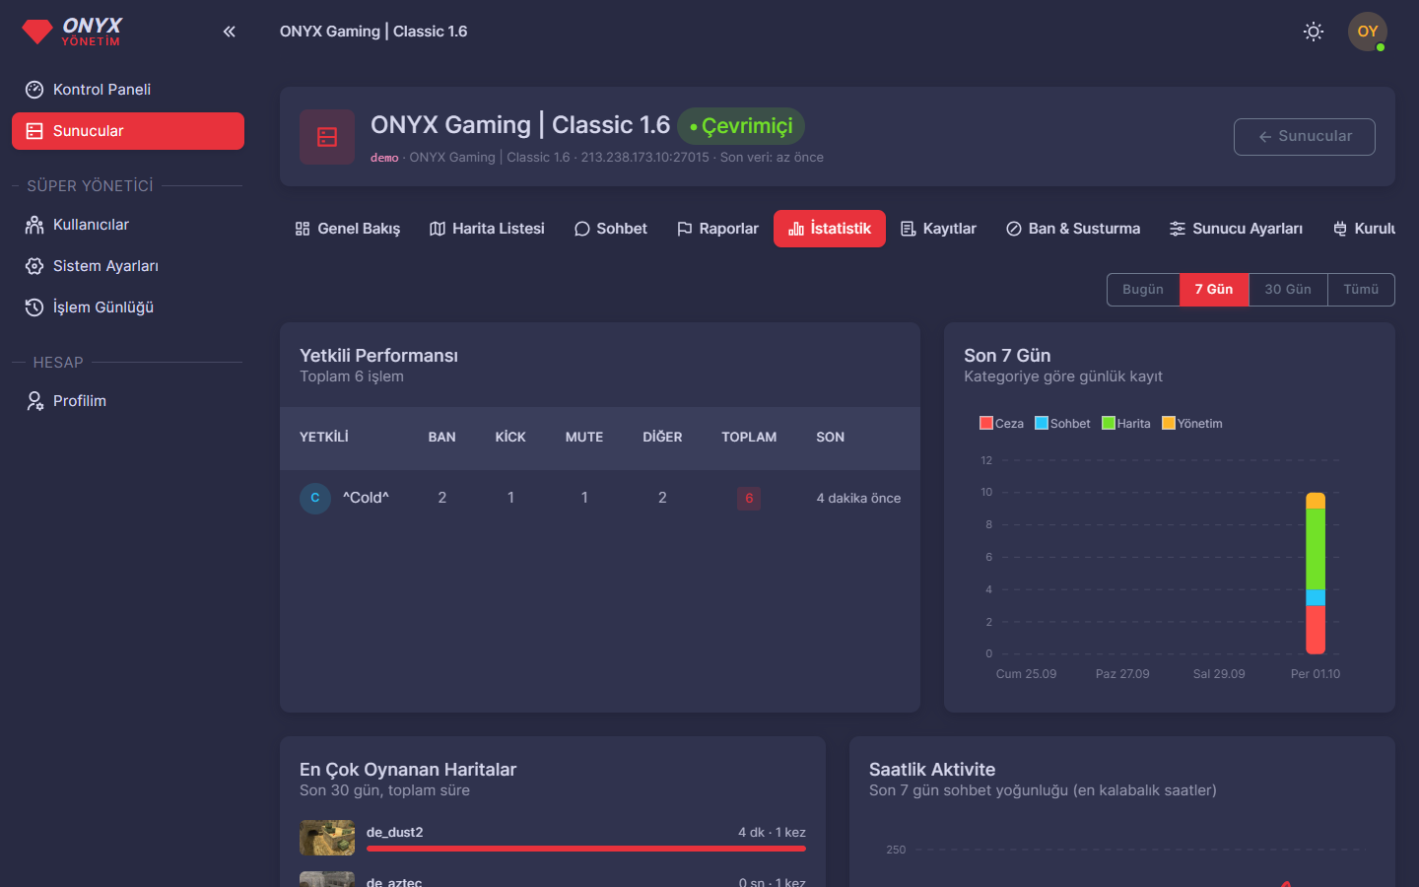Click '4 dakika önce' in ^Cold^ row
1419x887 pixels.
point(858,499)
